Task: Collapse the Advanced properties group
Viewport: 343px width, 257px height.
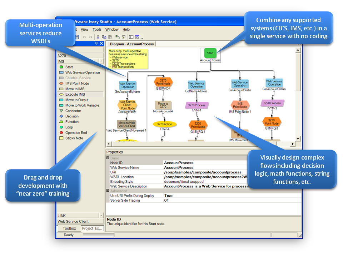Action: (x=108, y=191)
